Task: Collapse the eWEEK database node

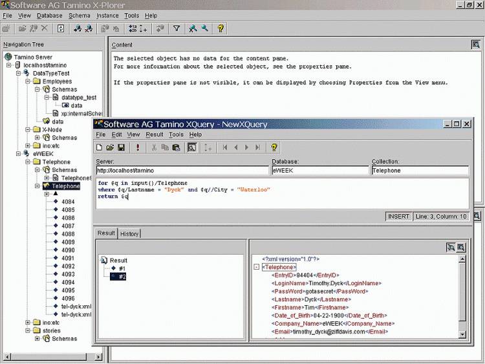Action: tap(18, 154)
